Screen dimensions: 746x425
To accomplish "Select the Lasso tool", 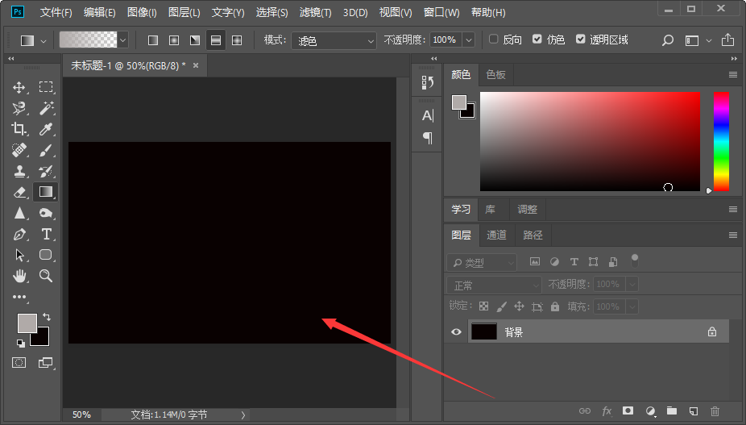I will pyautogui.click(x=19, y=108).
